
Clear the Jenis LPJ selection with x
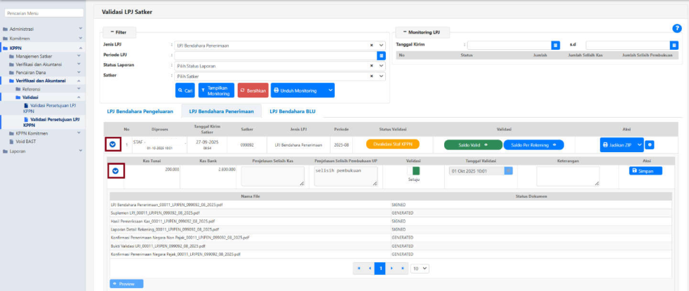click(x=372, y=45)
